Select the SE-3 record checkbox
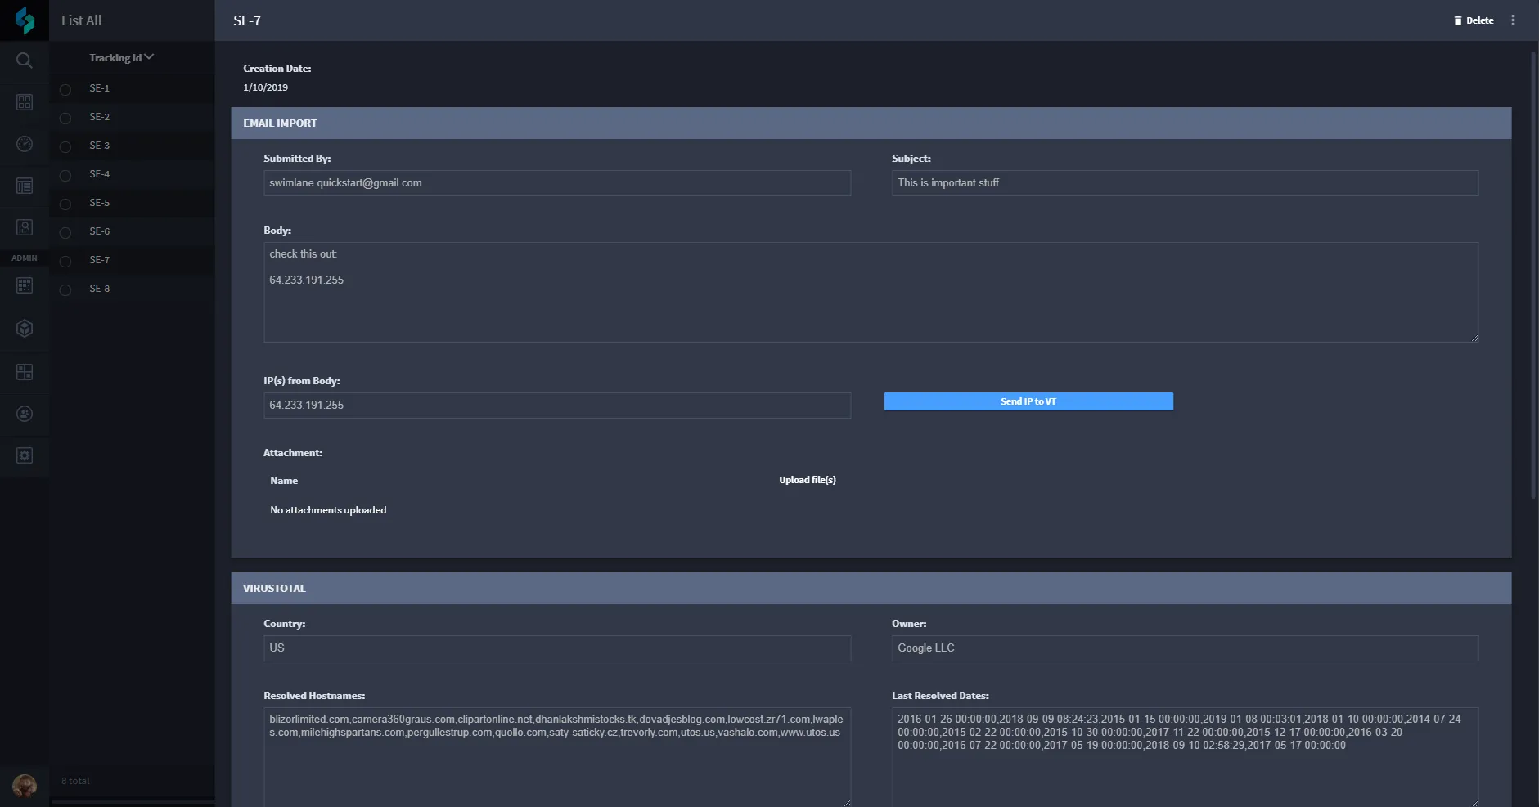The height and width of the screenshot is (807, 1539). 65,146
